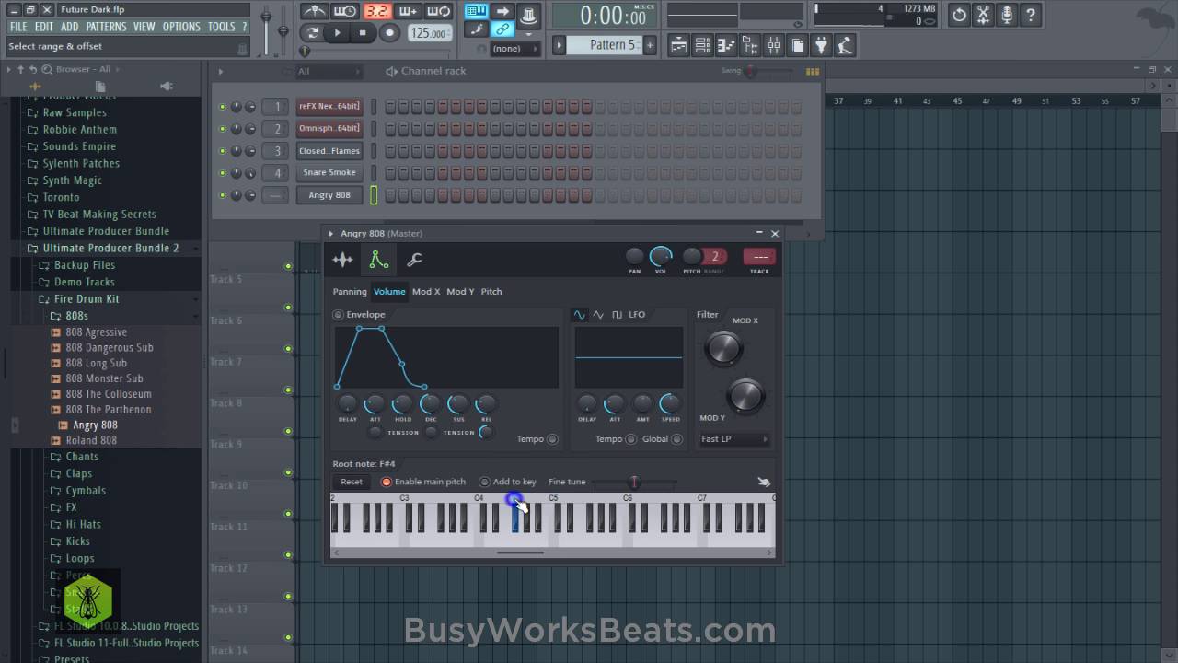Screen dimensions: 1178x663
Task: Toggle the browser view toolbar icon
Action: [x=750, y=45]
